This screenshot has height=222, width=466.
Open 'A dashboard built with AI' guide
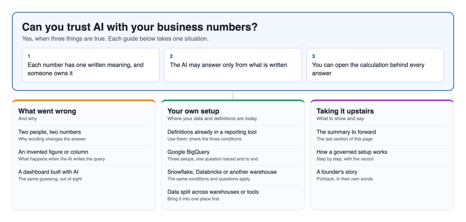(84, 175)
